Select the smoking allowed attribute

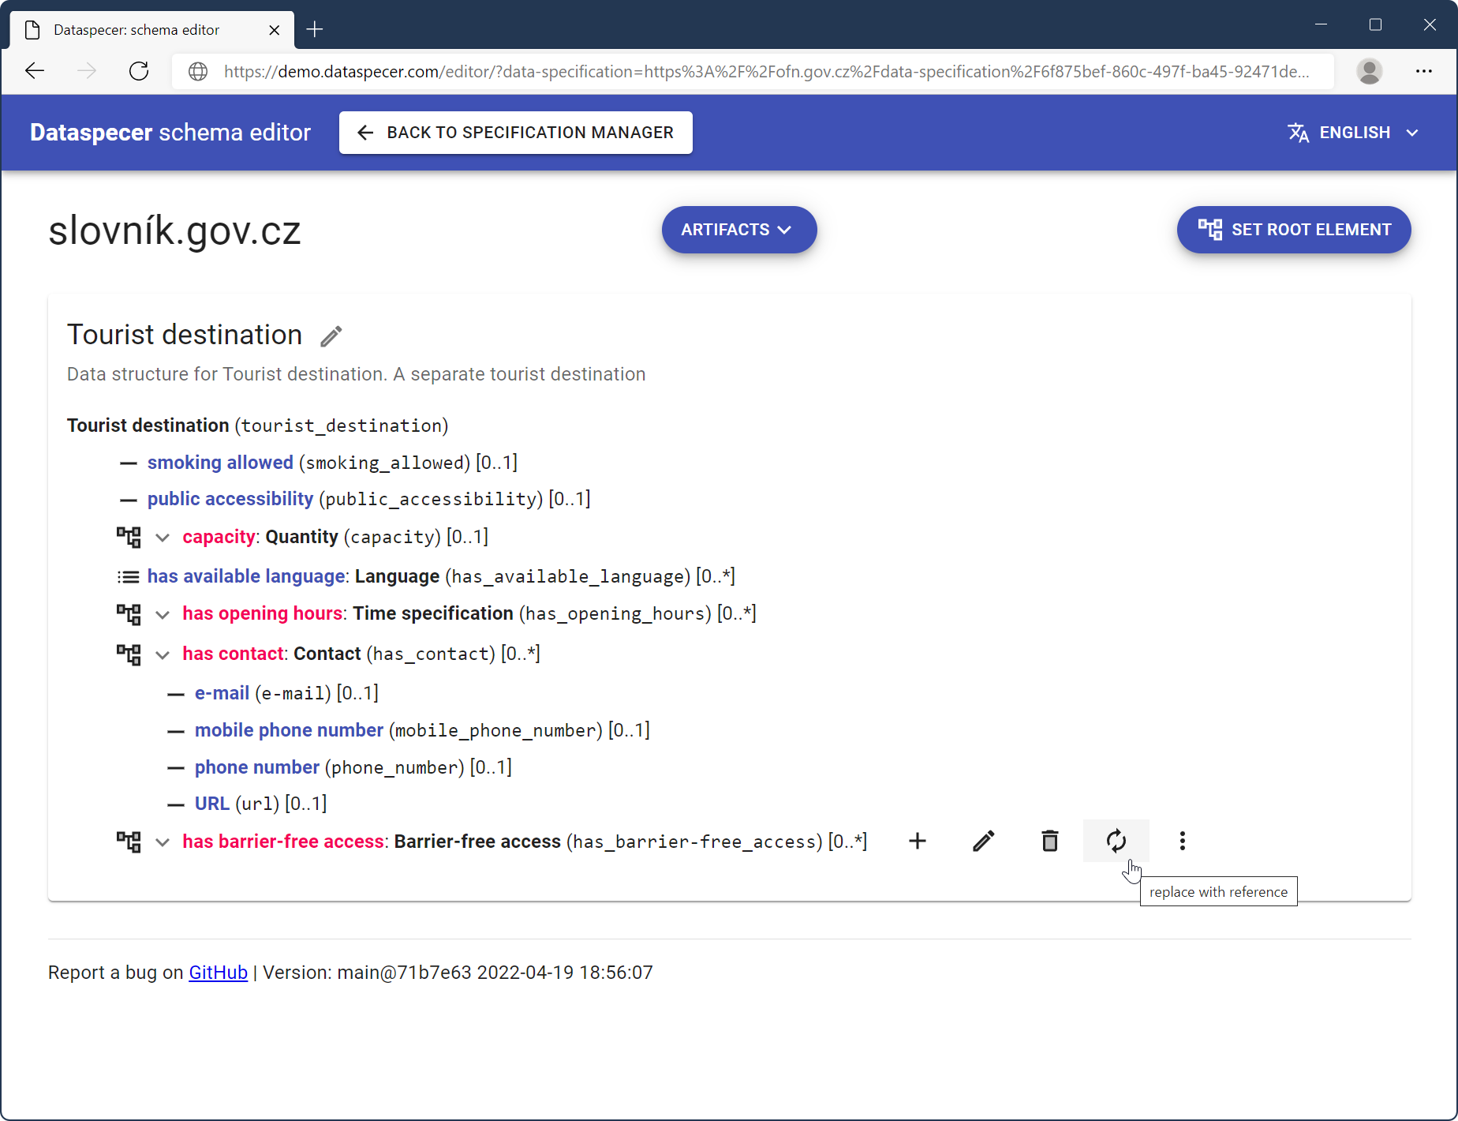(x=220, y=463)
